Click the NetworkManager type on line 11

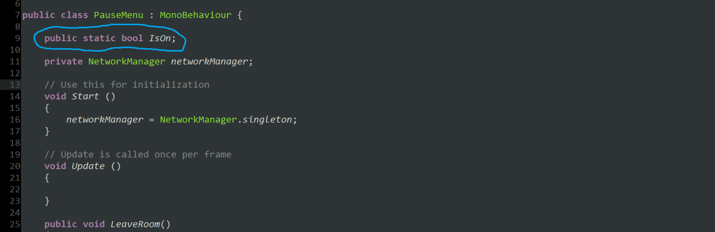127,62
